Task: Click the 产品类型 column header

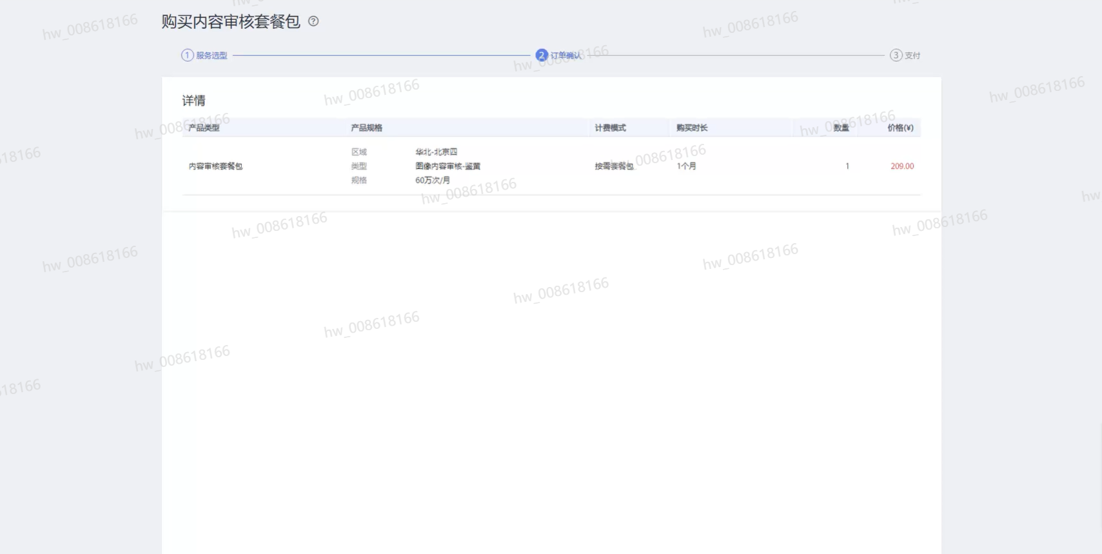Action: [x=204, y=128]
